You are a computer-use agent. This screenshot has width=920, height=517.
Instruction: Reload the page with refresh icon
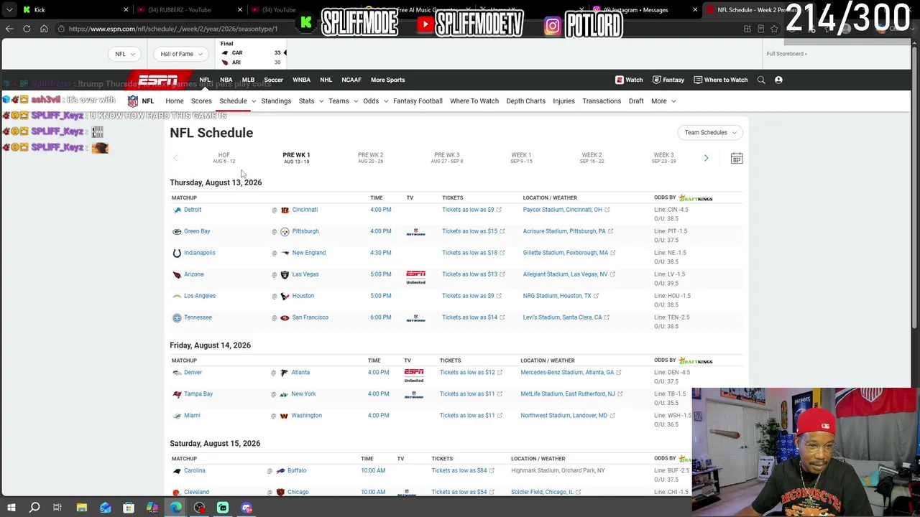pyautogui.click(x=27, y=29)
